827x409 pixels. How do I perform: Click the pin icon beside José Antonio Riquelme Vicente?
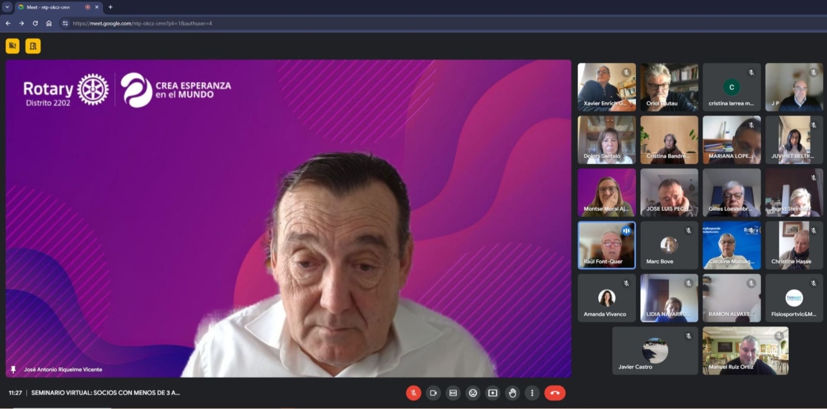13,369
